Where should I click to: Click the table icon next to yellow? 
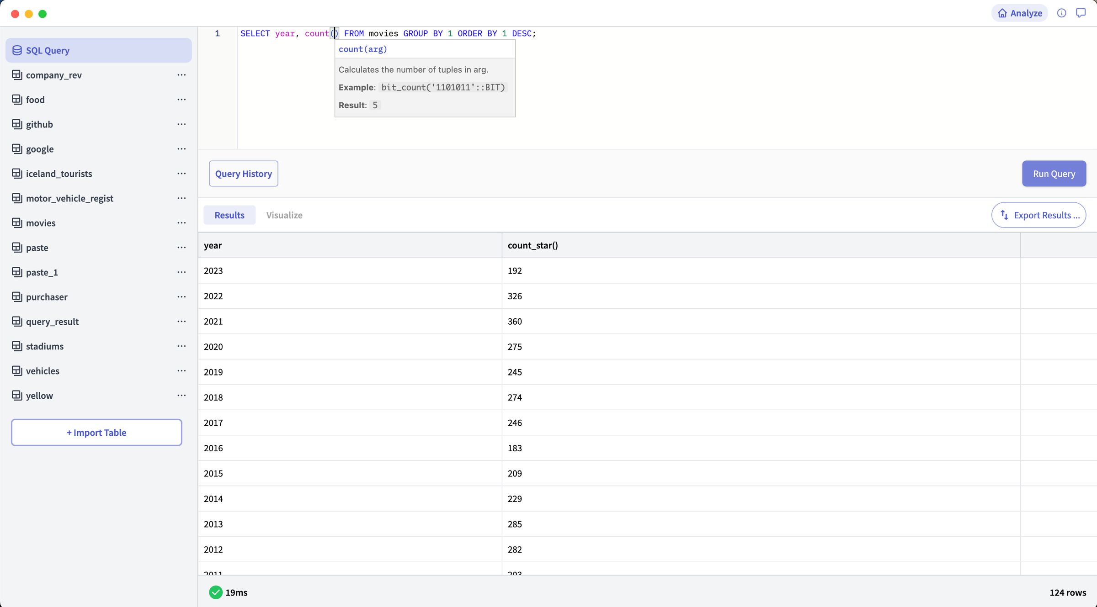coord(17,395)
